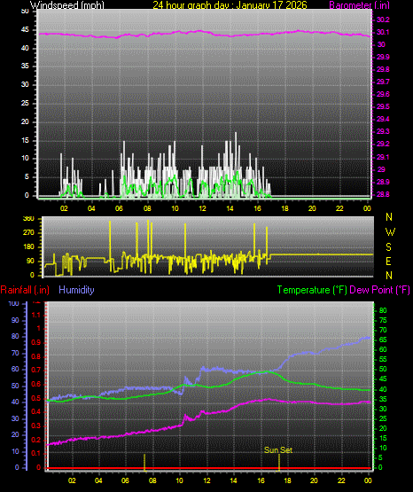Click the W compass label

390,232
